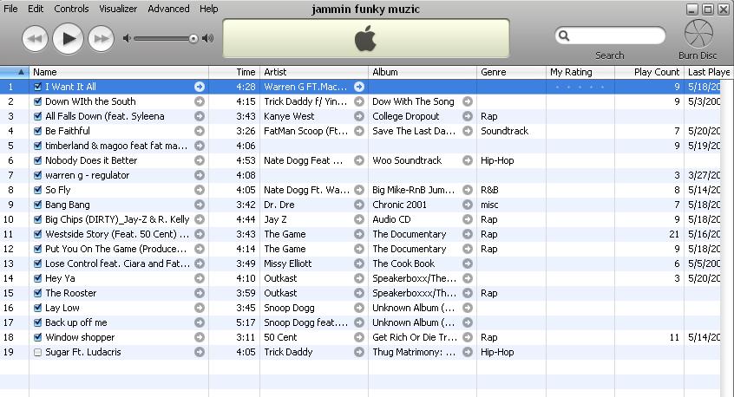Screen dimensions: 734x397
Task: Click sort arrow in first column header
Action: tap(21, 72)
